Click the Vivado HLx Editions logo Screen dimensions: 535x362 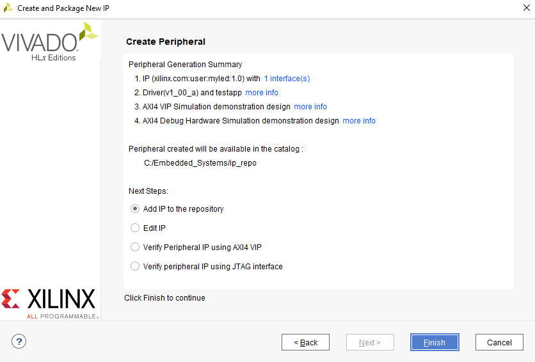pos(50,43)
